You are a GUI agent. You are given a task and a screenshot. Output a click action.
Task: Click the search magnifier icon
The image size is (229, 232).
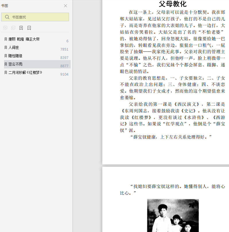7,17
